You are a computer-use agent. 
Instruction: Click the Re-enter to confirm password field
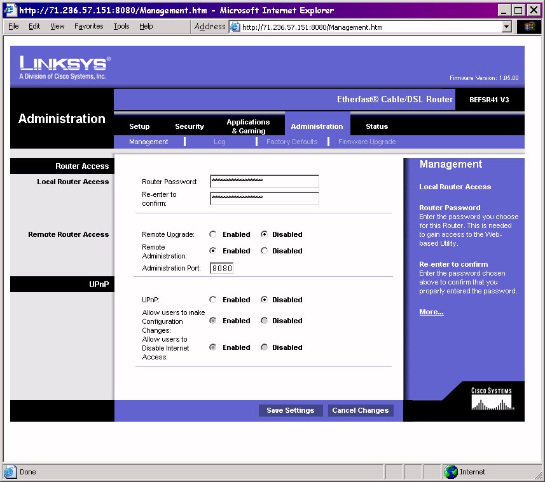tap(265, 199)
